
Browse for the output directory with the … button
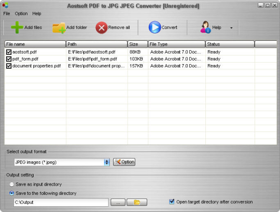[118, 202]
